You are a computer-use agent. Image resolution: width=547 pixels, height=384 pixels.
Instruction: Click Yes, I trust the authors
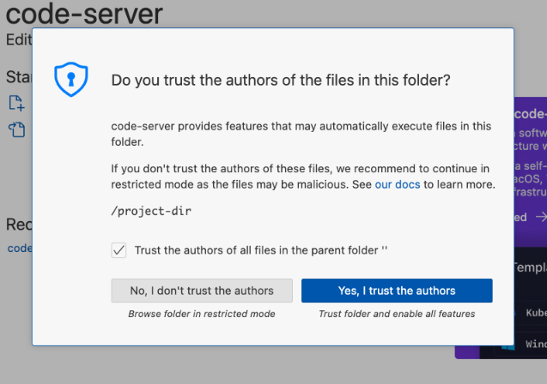(397, 291)
